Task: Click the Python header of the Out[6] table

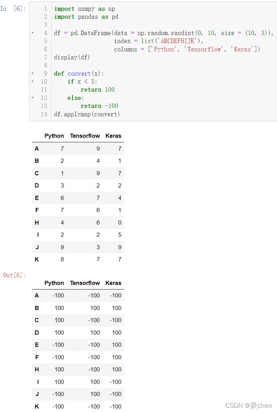Action: coord(54,283)
